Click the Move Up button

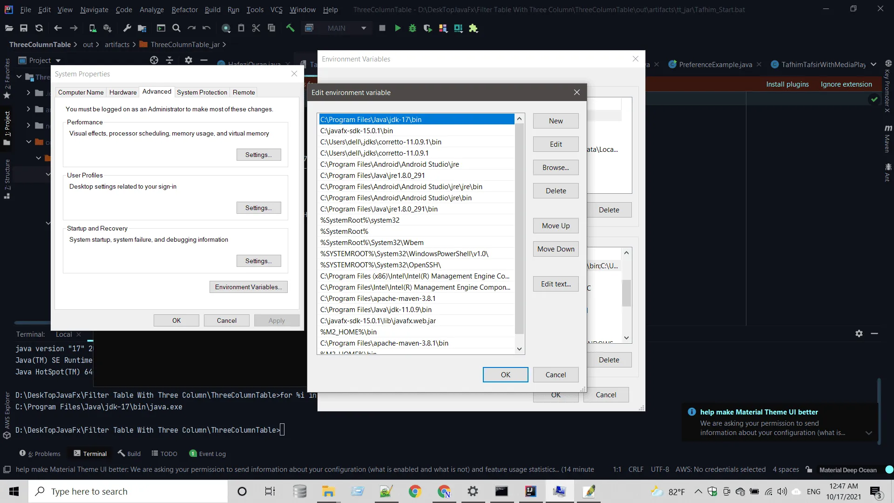click(555, 226)
